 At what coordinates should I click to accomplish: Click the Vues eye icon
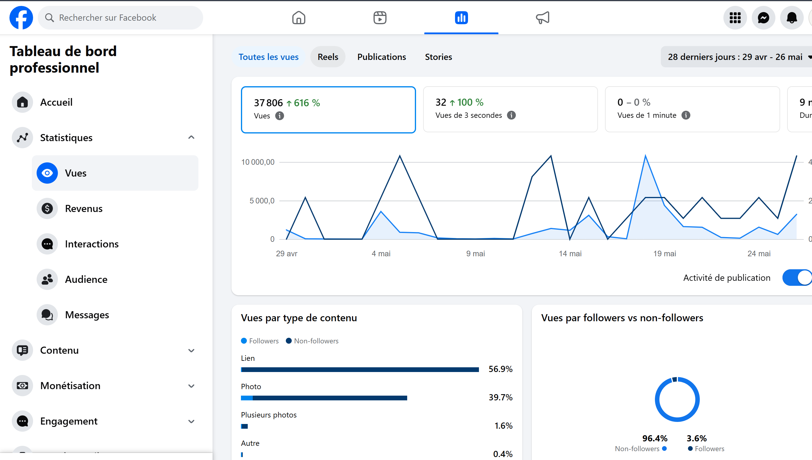[x=48, y=173]
